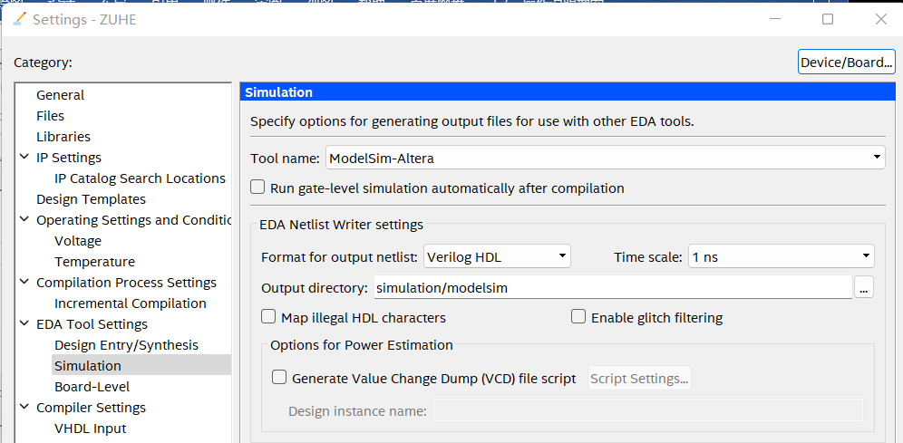This screenshot has width=903, height=443.
Task: Open Format for output netlist dropdown
Action: click(x=497, y=256)
